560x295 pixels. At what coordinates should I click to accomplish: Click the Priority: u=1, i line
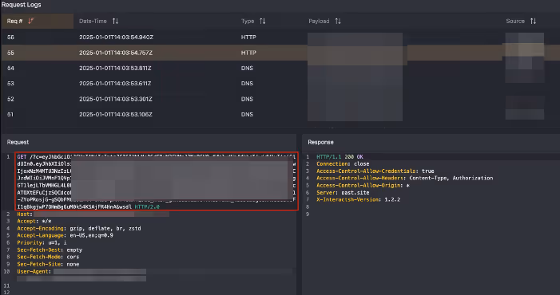click(42, 242)
